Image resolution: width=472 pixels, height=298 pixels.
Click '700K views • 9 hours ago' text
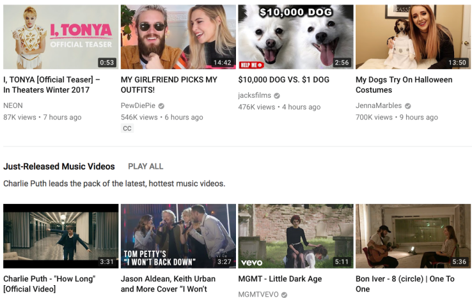click(397, 118)
